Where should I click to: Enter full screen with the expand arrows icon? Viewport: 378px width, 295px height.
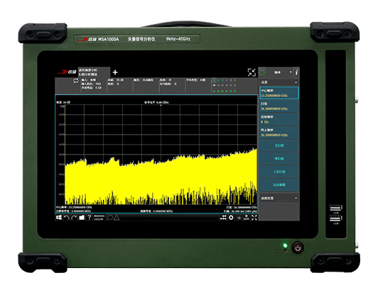click(x=254, y=218)
